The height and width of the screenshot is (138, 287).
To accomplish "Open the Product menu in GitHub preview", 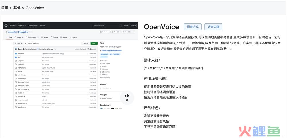I will pyautogui.click(x=13, y=26).
